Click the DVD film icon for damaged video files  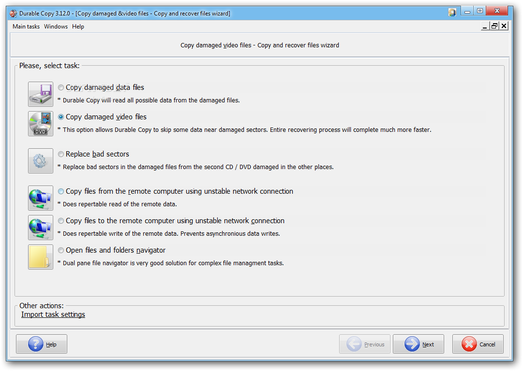pos(40,124)
